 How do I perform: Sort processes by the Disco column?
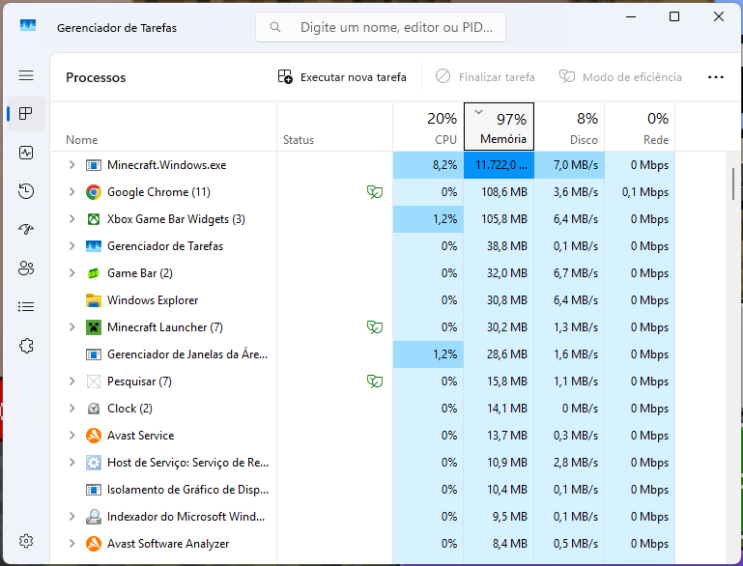point(570,127)
